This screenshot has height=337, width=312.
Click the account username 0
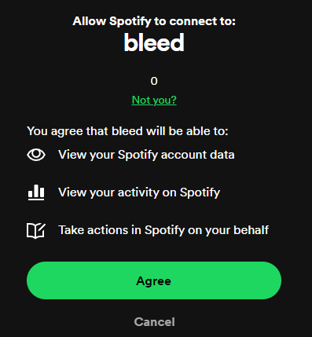tap(154, 81)
